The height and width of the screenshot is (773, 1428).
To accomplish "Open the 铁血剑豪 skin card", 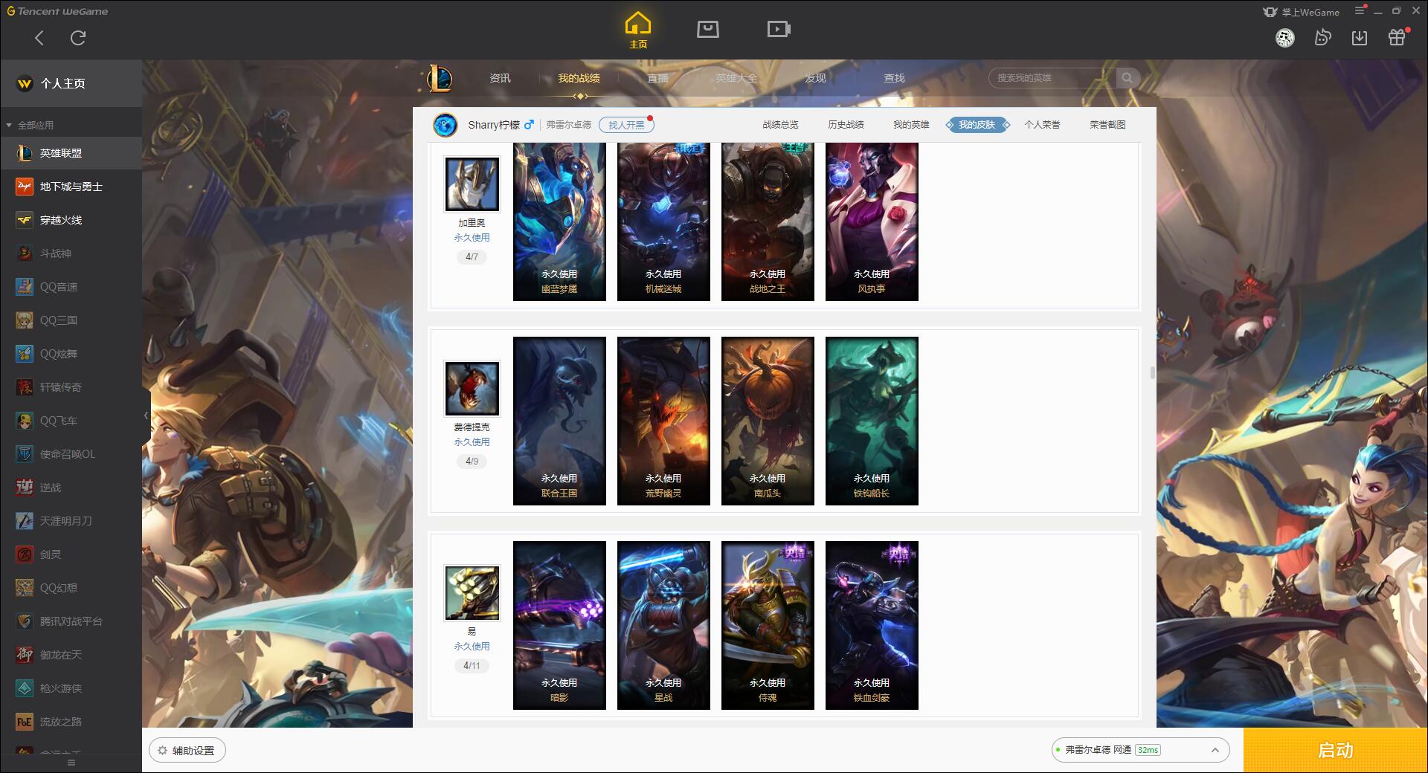I will pos(872,625).
